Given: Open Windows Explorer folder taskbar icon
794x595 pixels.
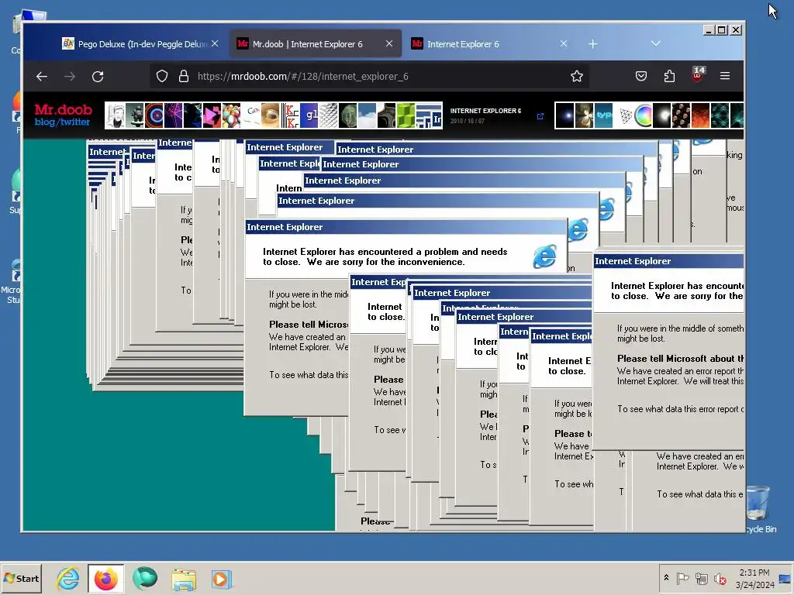Looking at the screenshot, I should tap(183, 580).
